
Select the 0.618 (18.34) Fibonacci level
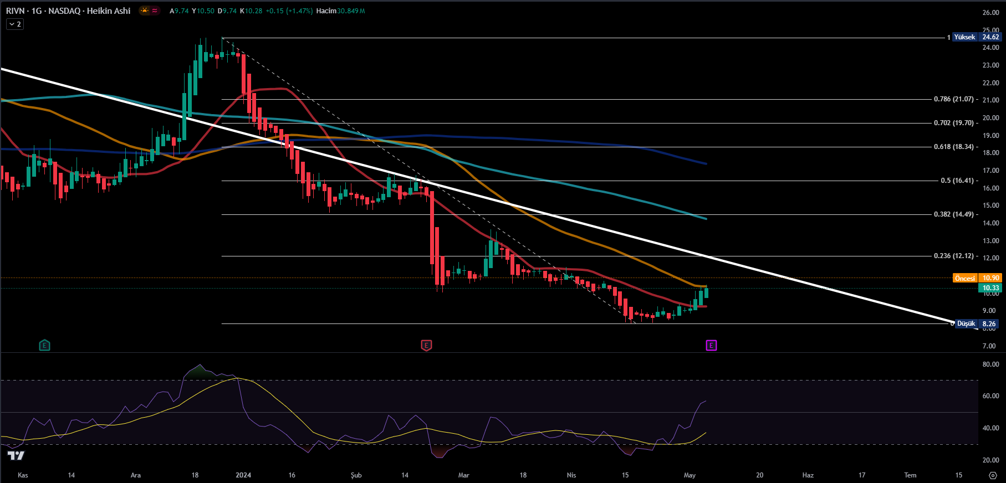(954, 147)
